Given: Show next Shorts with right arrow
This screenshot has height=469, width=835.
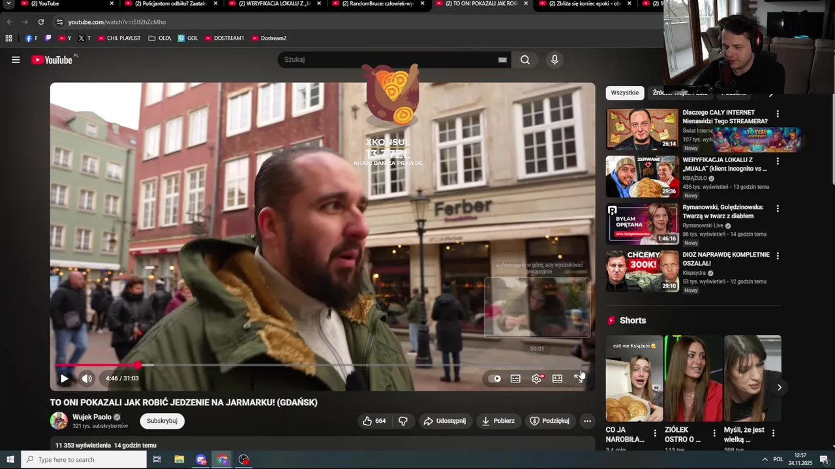Looking at the screenshot, I should 779,388.
